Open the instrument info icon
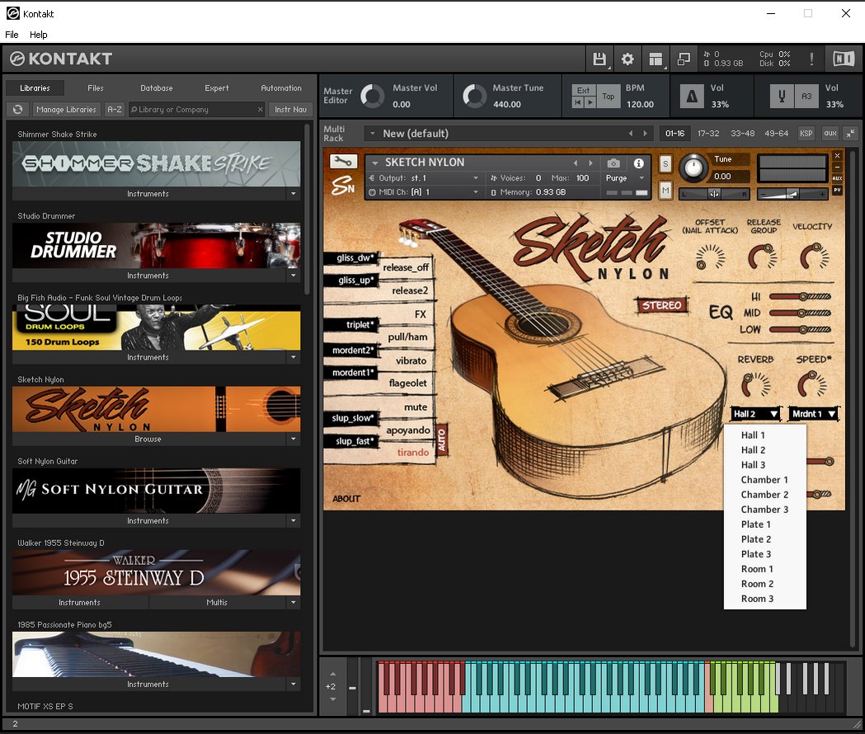The height and width of the screenshot is (734, 865). point(638,163)
